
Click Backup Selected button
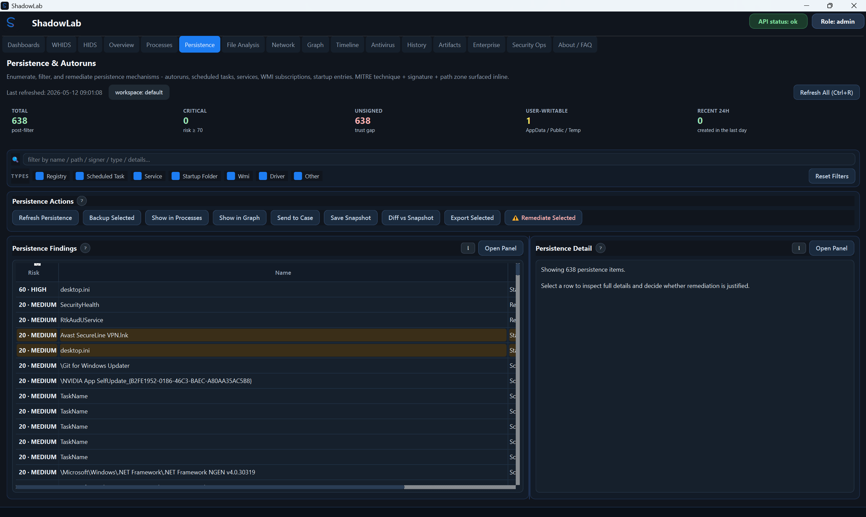112,218
